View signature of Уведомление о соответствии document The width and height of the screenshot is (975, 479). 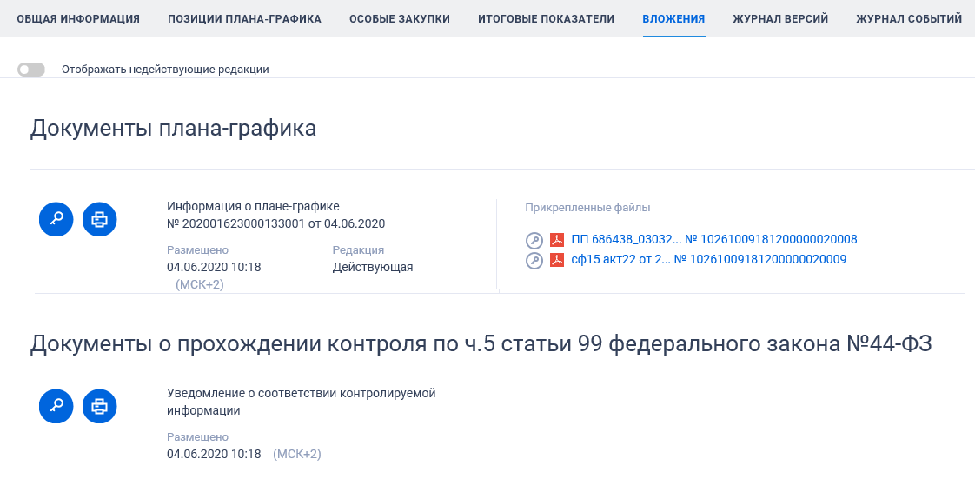coord(56,406)
